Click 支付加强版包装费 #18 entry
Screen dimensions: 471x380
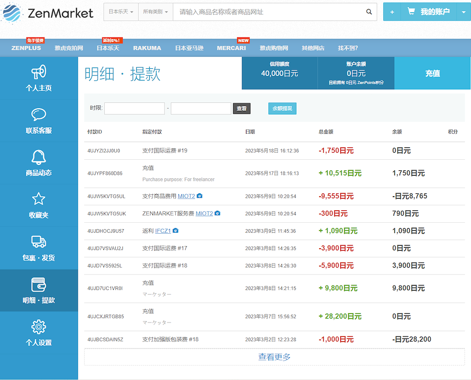[x=170, y=340]
